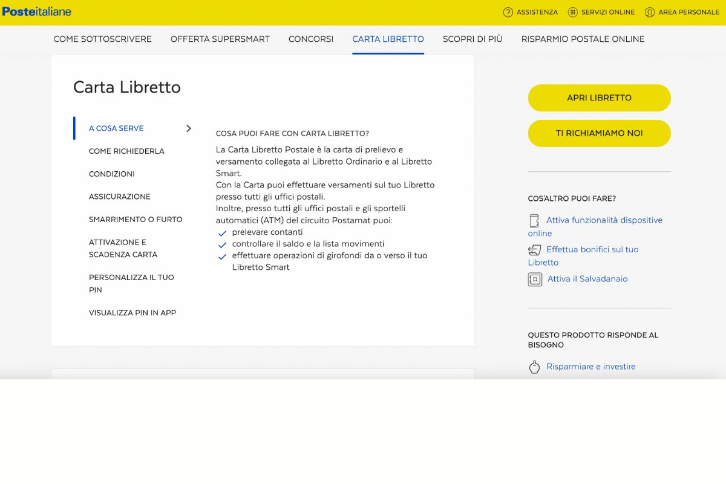Click the Servizi Online grid icon
This screenshot has height=484, width=726.
click(x=573, y=12)
